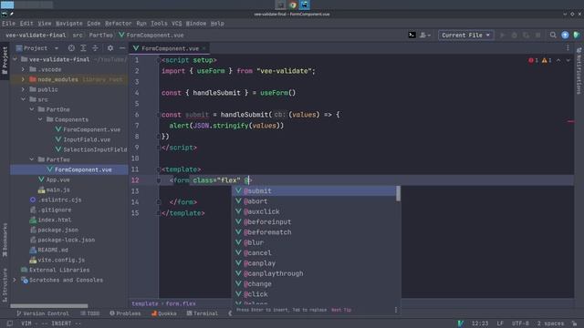Go to next highlighted error
Image resolution: width=584 pixels, height=328 pixels.
click(x=568, y=60)
